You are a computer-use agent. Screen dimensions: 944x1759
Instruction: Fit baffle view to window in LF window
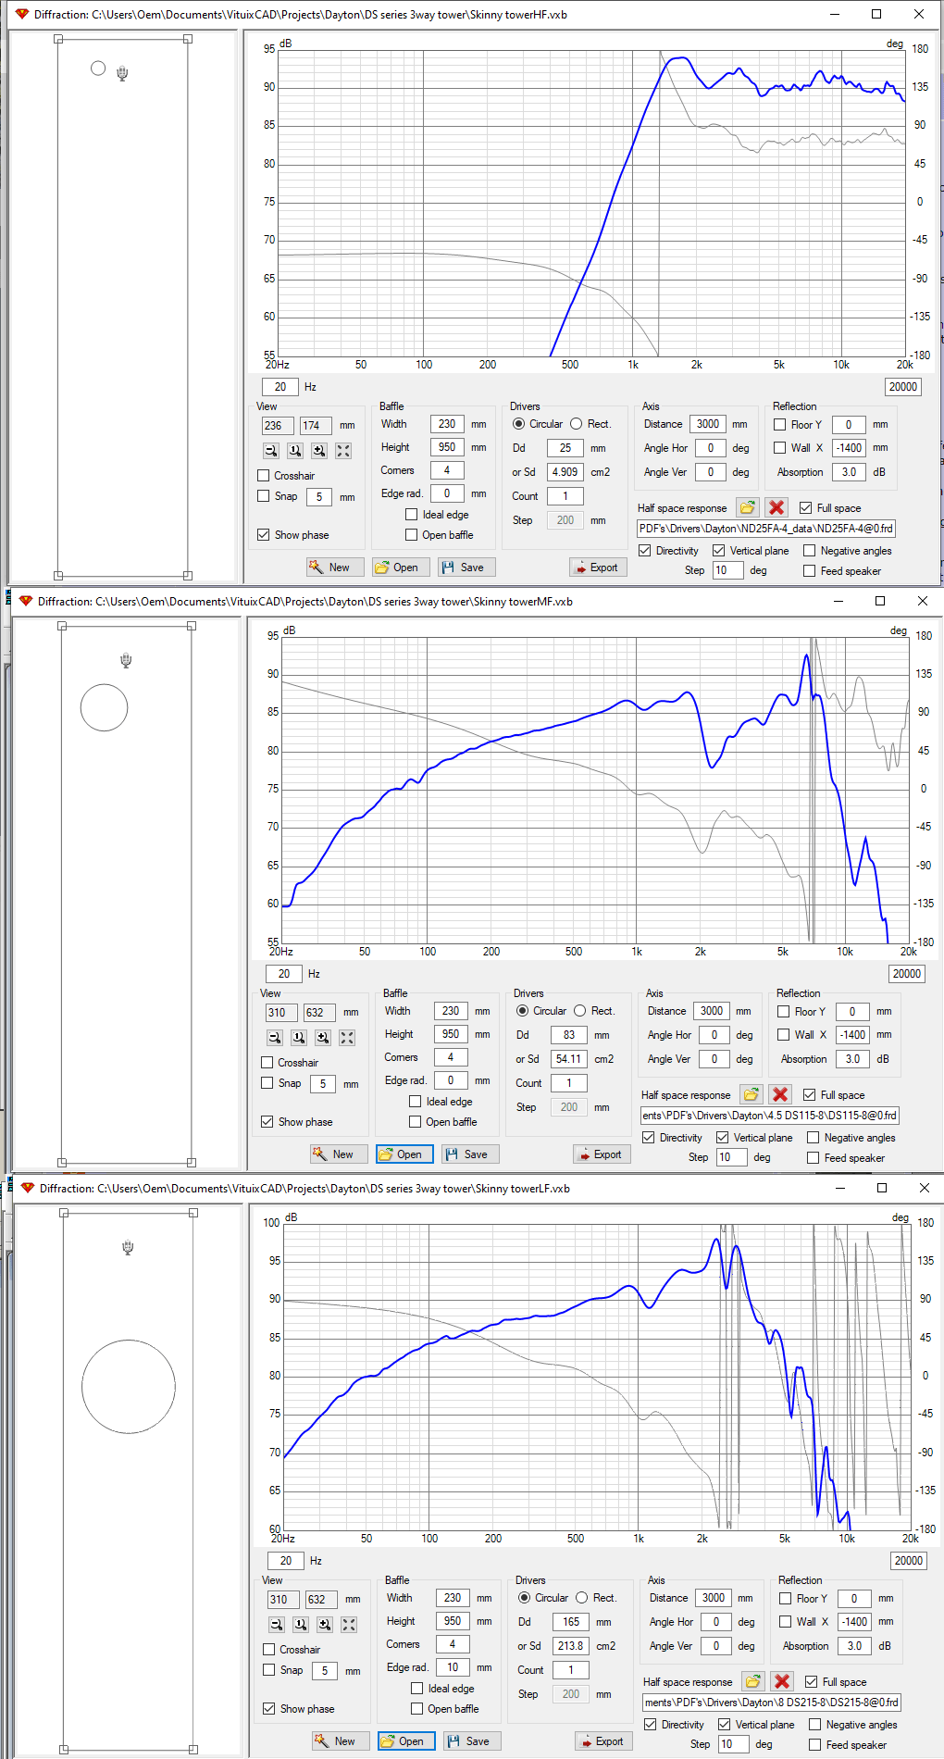click(x=349, y=1625)
